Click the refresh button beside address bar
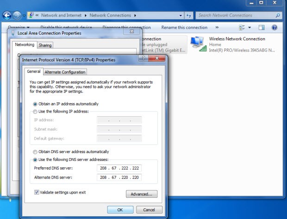This screenshot has width=287, height=219. tap(189, 15)
